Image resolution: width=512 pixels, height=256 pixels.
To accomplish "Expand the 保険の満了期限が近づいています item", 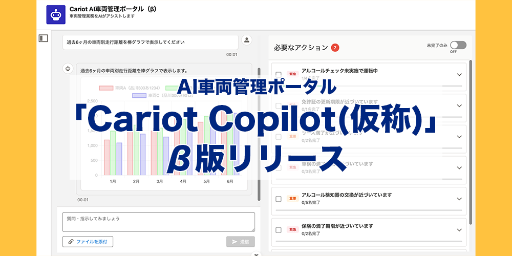I will (x=459, y=230).
